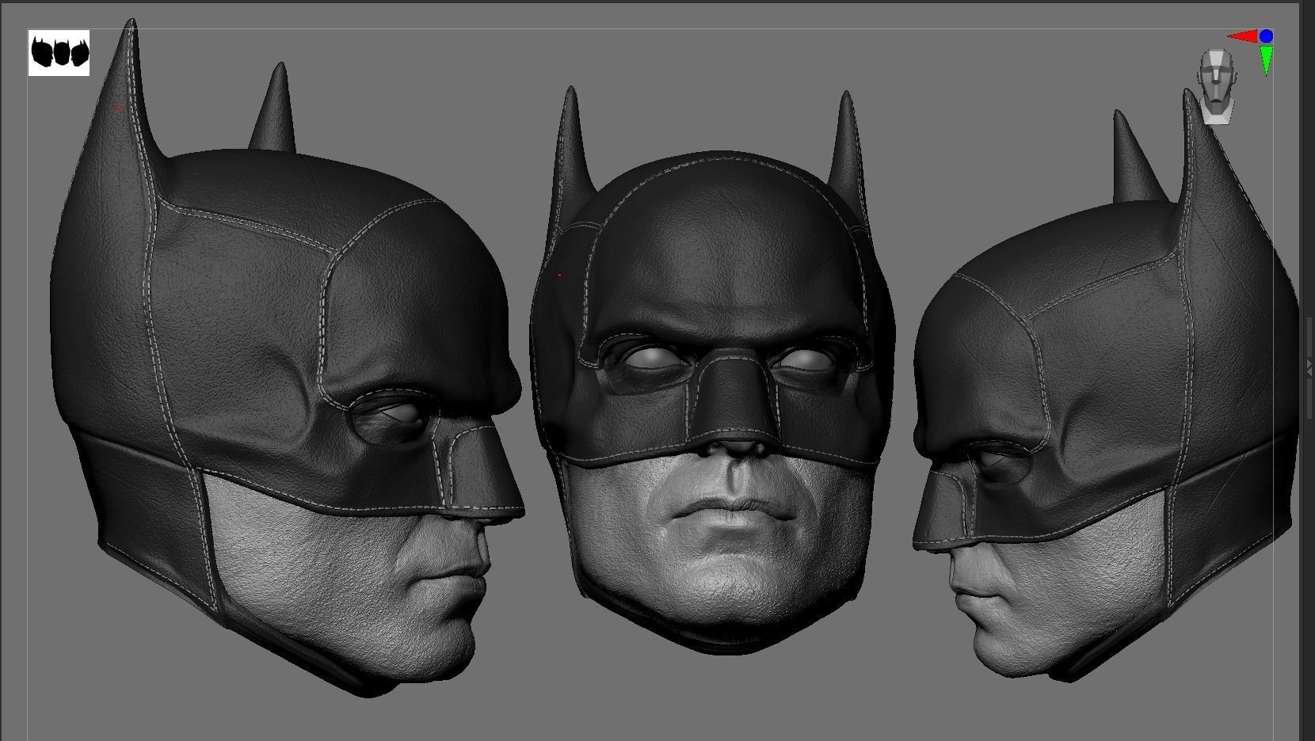
Task: Click the blue Z-axis dot
Action: tap(1266, 36)
